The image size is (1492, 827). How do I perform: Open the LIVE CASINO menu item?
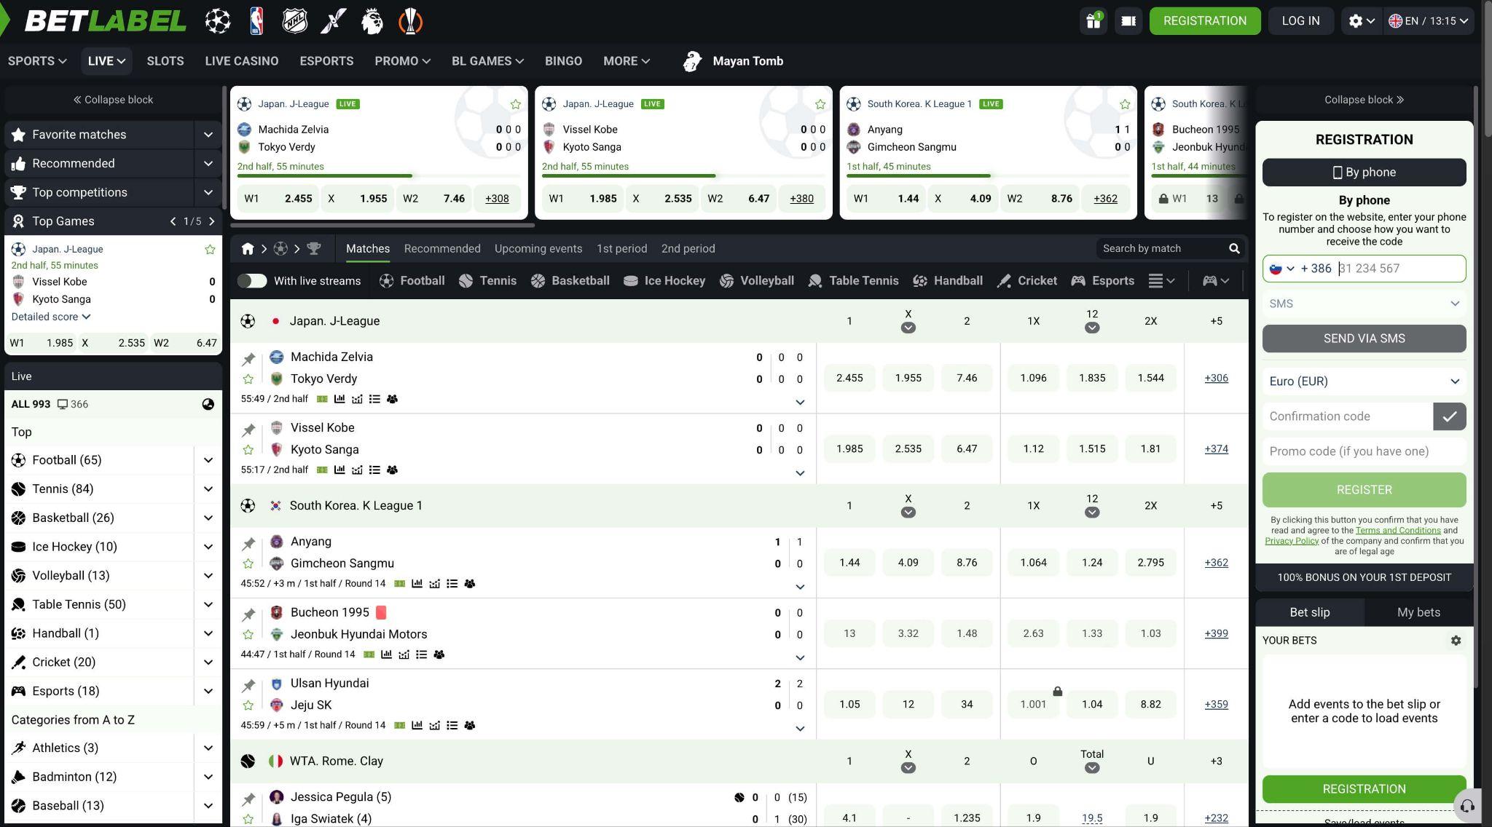tap(242, 61)
